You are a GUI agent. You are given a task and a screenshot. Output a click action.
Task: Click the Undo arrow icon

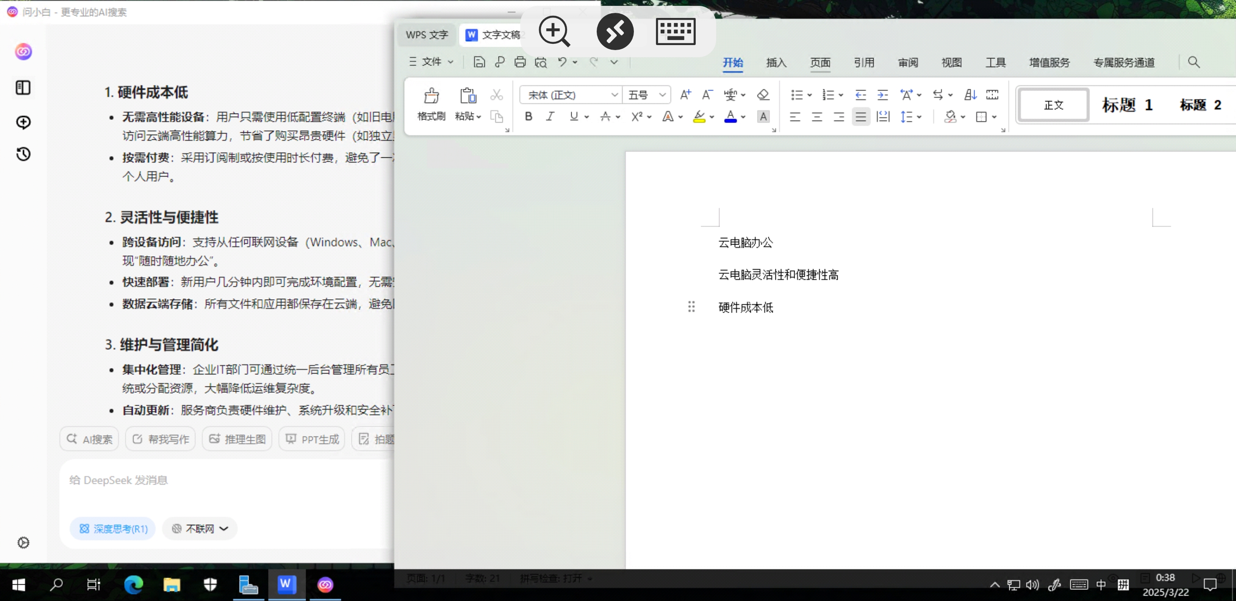[562, 62]
